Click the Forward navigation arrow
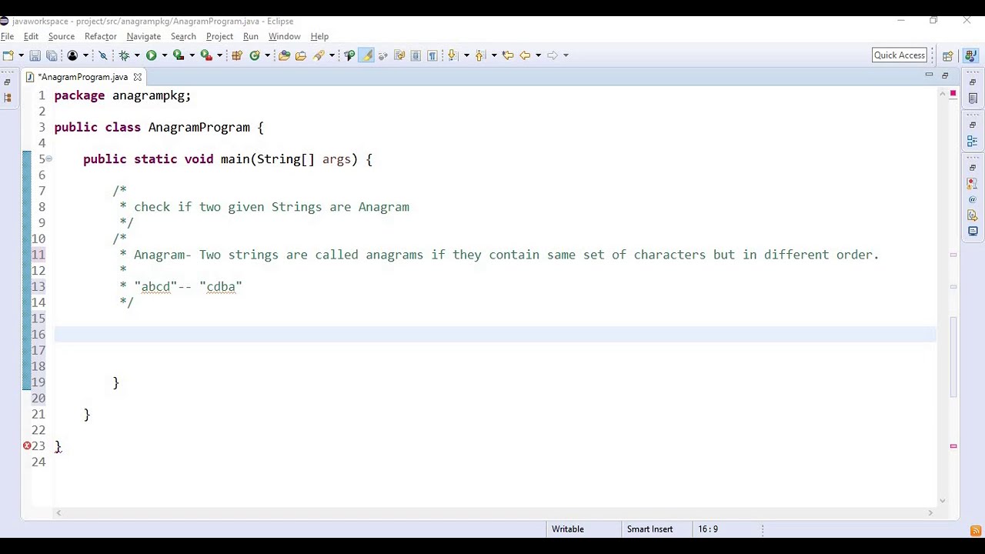The width and height of the screenshot is (985, 554). 553,55
